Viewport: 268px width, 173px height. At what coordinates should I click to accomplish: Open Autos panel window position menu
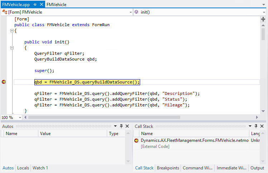point(115,126)
